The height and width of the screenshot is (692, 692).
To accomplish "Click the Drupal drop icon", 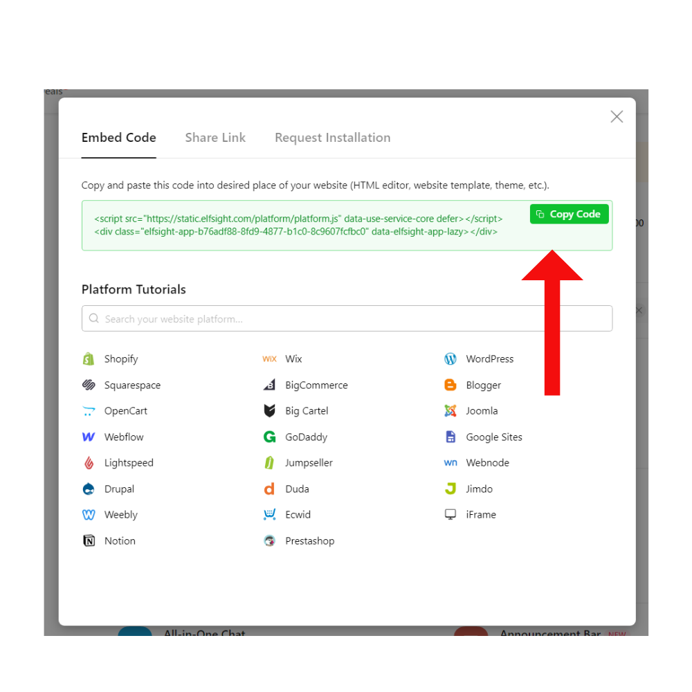I will pos(89,489).
